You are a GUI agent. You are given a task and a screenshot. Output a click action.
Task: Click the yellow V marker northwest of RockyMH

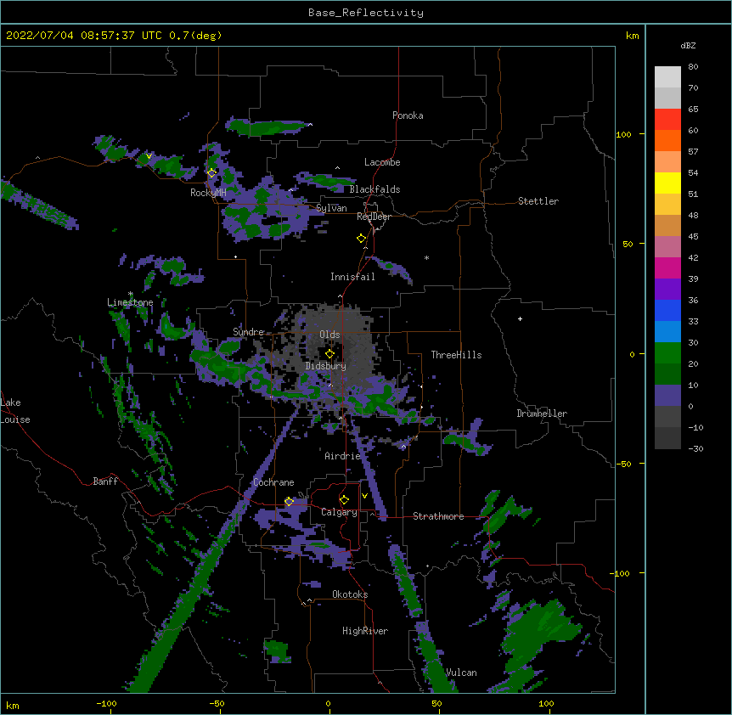149,156
